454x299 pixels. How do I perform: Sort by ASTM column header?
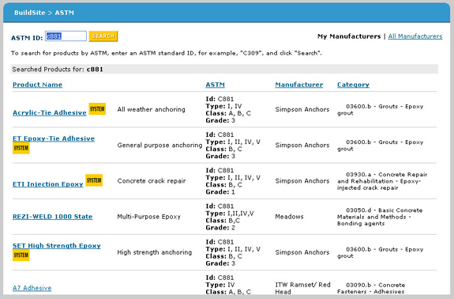(215, 85)
